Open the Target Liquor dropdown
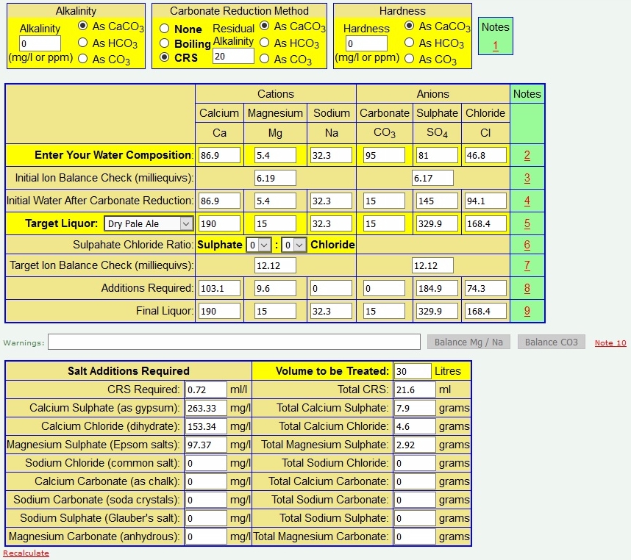Screen dimensions: 631x560 pyautogui.click(x=149, y=223)
